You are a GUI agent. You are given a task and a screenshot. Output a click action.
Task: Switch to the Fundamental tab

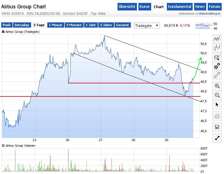pyautogui.click(x=180, y=7)
